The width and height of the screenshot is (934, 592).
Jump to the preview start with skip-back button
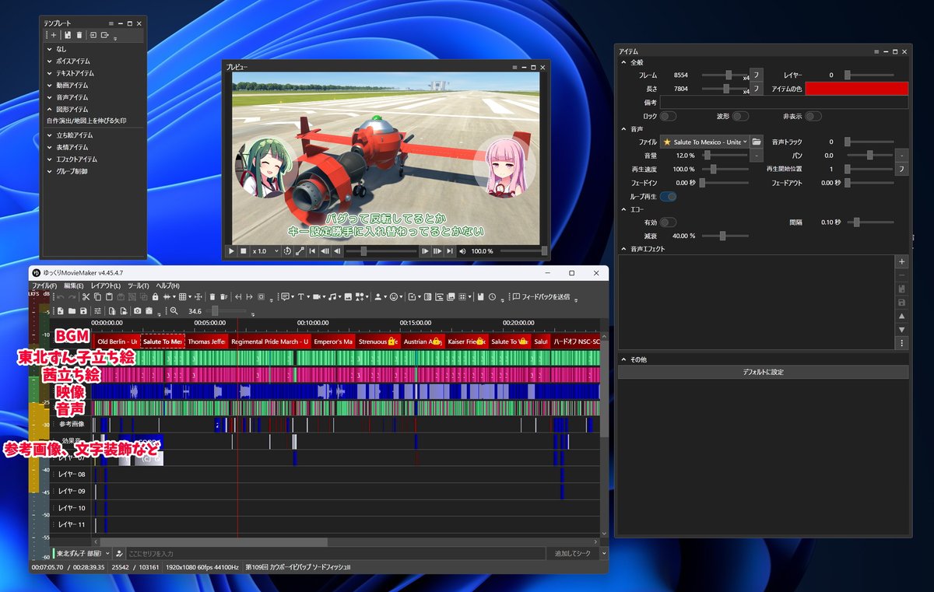pos(312,251)
